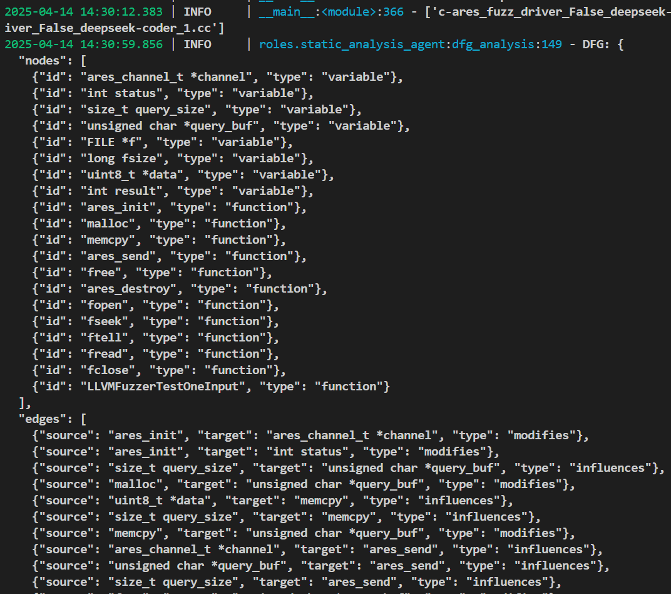The height and width of the screenshot is (594, 671).
Task: Click the "fseek" function node id
Action: [104, 321]
